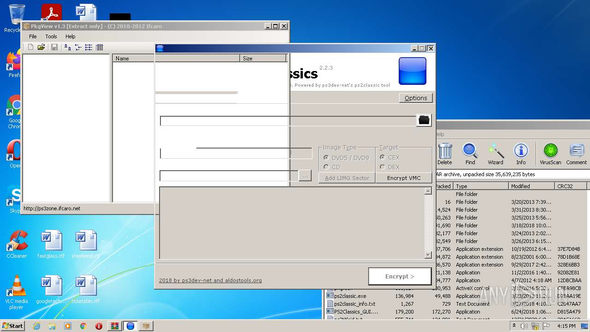Click the ISO path input field
The width and height of the screenshot is (590, 332).
point(288,121)
